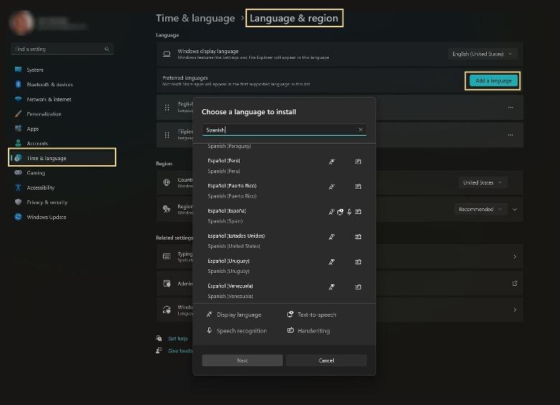The image size is (560, 405).
Task: Click the Time & language breadcrumb
Action: point(195,18)
